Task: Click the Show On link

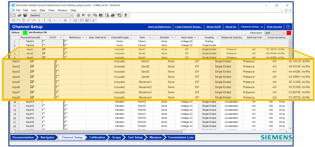Action: click(231, 27)
